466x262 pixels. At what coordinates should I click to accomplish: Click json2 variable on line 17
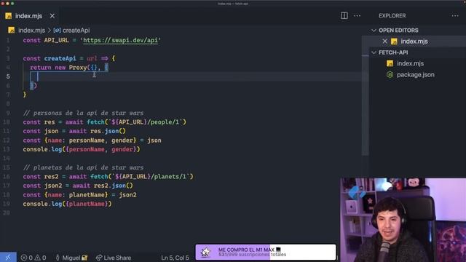pyautogui.click(x=53, y=186)
